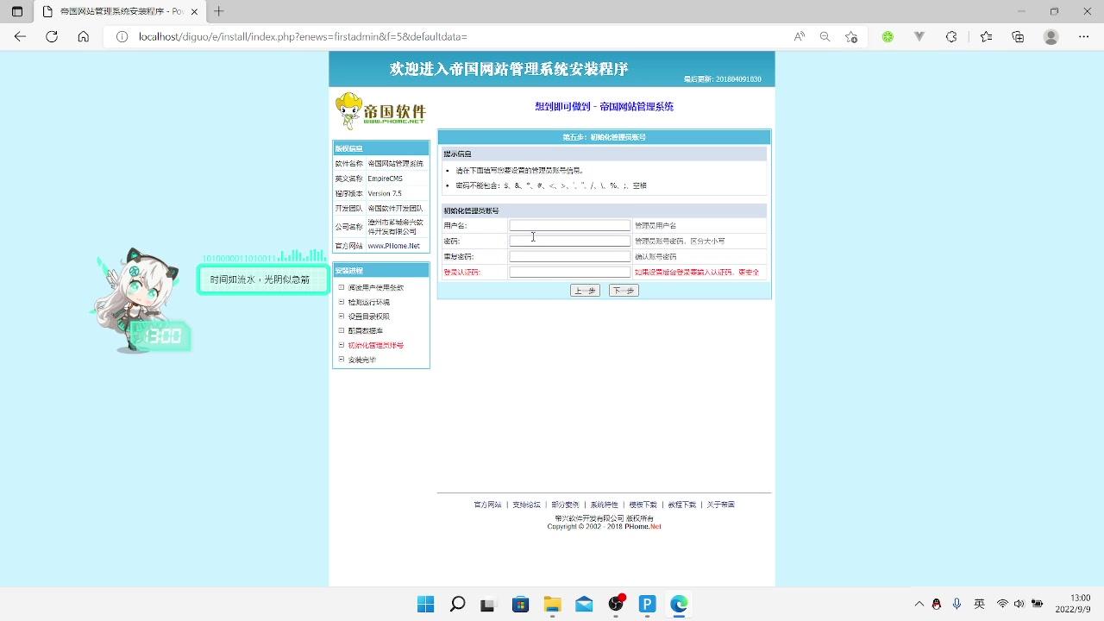Screen dimensions: 1104x621
Task: Open the OBS Studio taskbar icon
Action: point(616,605)
